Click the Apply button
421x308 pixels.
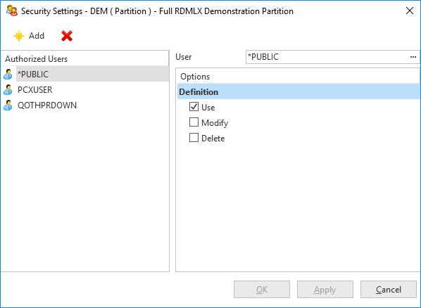(x=325, y=290)
